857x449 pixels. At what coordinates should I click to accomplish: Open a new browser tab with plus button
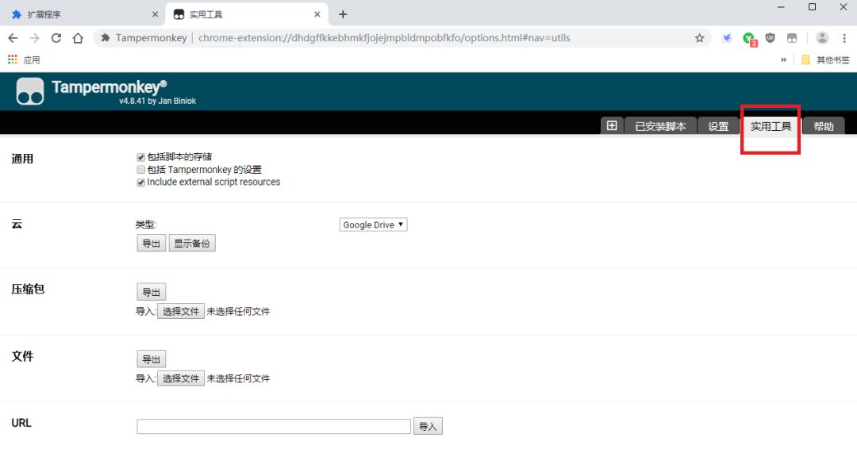(343, 14)
